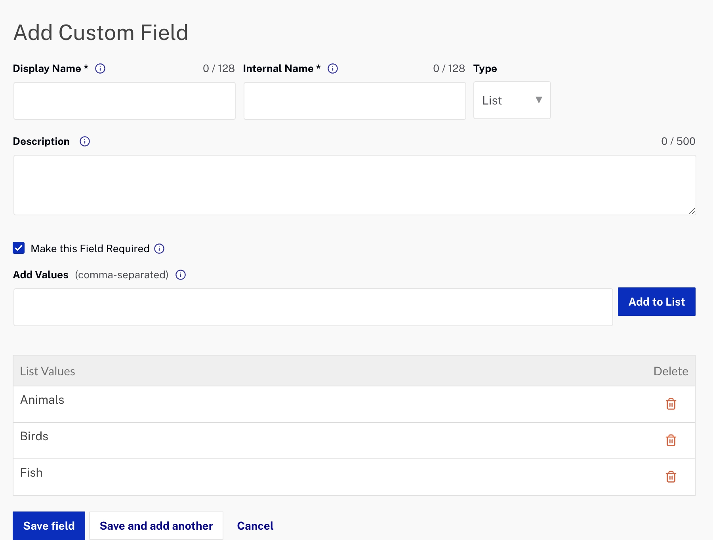Open the Make this Field Required info tooltip
Screen dimensions: 713x540
point(159,249)
